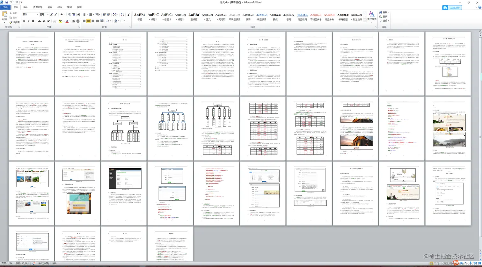Click the Decrease Indent icon
The height and width of the screenshot is (267, 482).
click(x=105, y=14)
